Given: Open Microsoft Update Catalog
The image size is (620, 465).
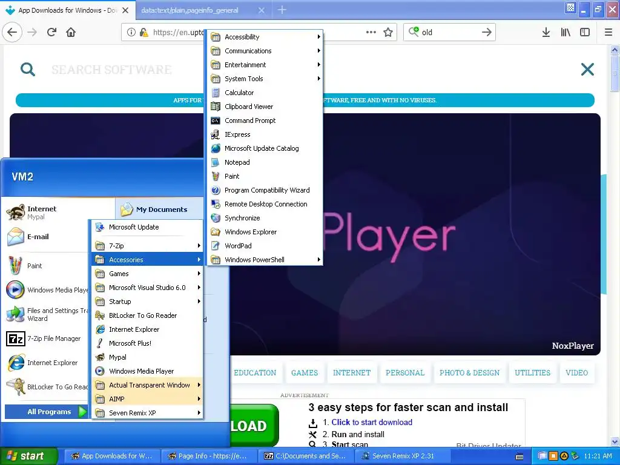Looking at the screenshot, I should click(x=265, y=148).
